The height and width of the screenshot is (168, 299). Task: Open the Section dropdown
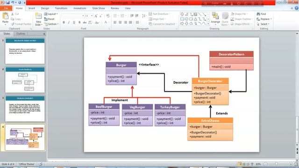[51, 24]
